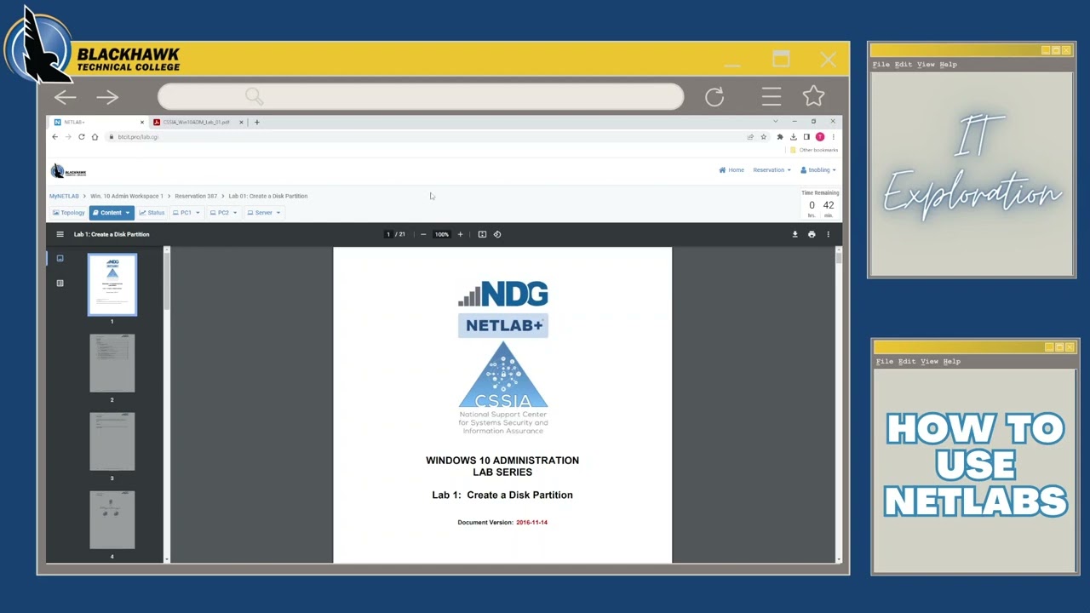Screen dimensions: 1090x613
Task: Click File in IT Exploration window menu
Action: point(881,65)
